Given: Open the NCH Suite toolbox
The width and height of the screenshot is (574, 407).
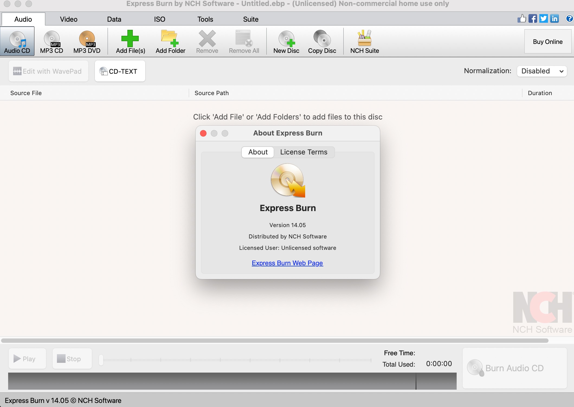Looking at the screenshot, I should [x=365, y=42].
